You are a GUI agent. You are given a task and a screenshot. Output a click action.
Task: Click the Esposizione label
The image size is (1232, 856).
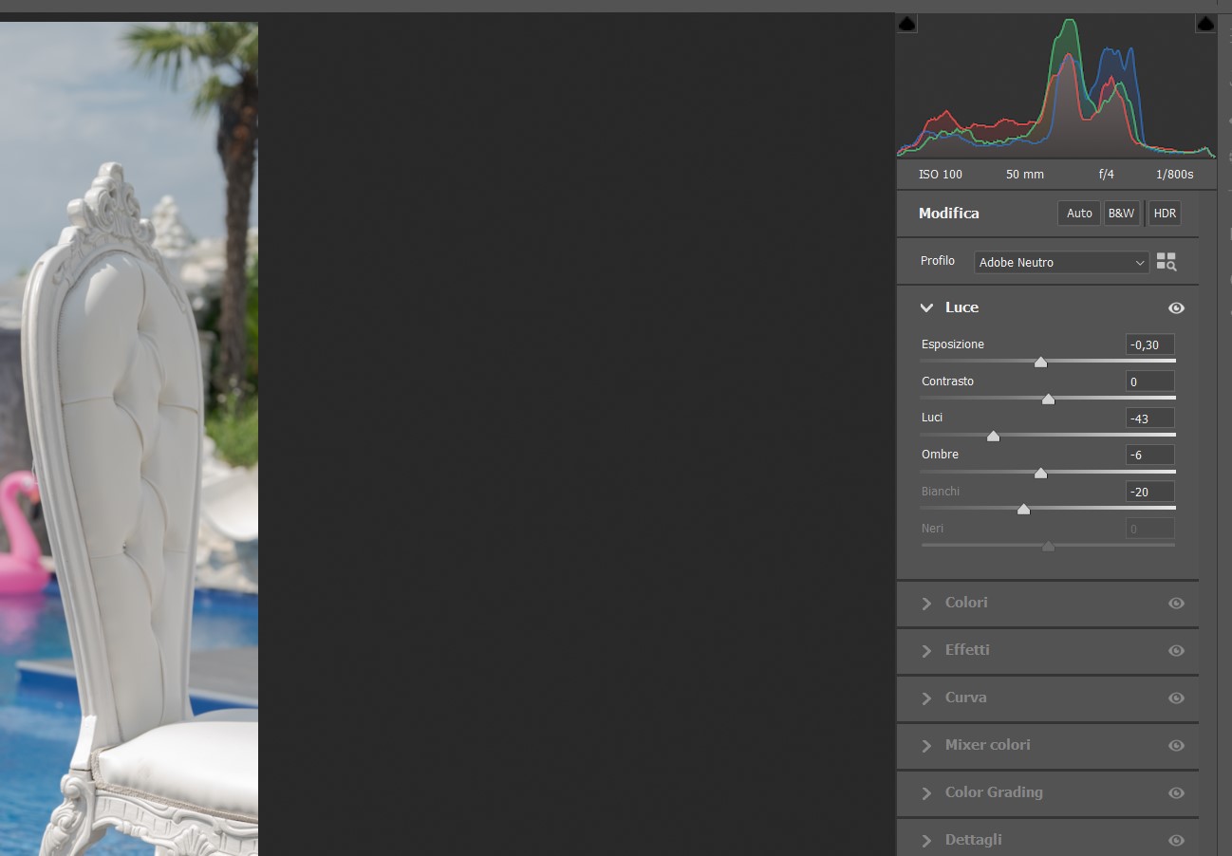[952, 344]
